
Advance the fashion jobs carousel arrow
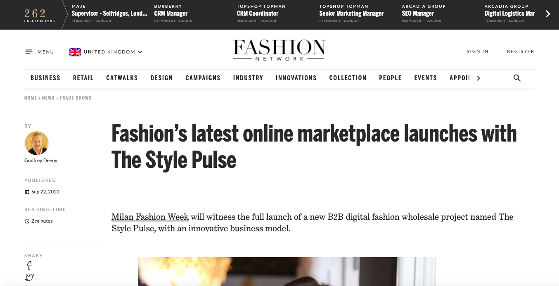point(548,14)
